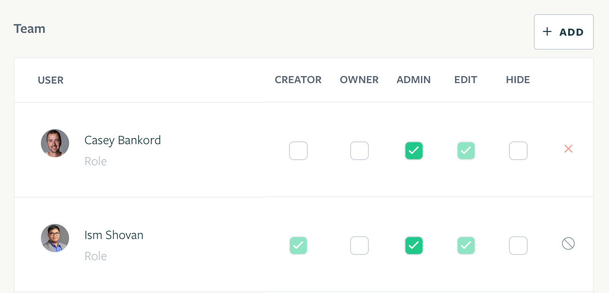Toggle the Creator checkbox for Ism Shovan
The width and height of the screenshot is (609, 293).
coord(298,246)
